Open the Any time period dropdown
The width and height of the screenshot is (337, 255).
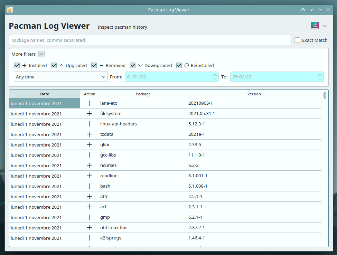point(60,77)
